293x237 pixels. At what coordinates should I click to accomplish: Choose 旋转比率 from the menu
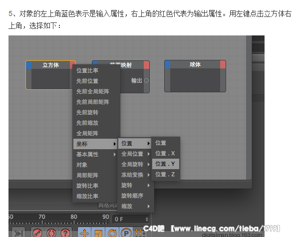[x=95, y=186]
